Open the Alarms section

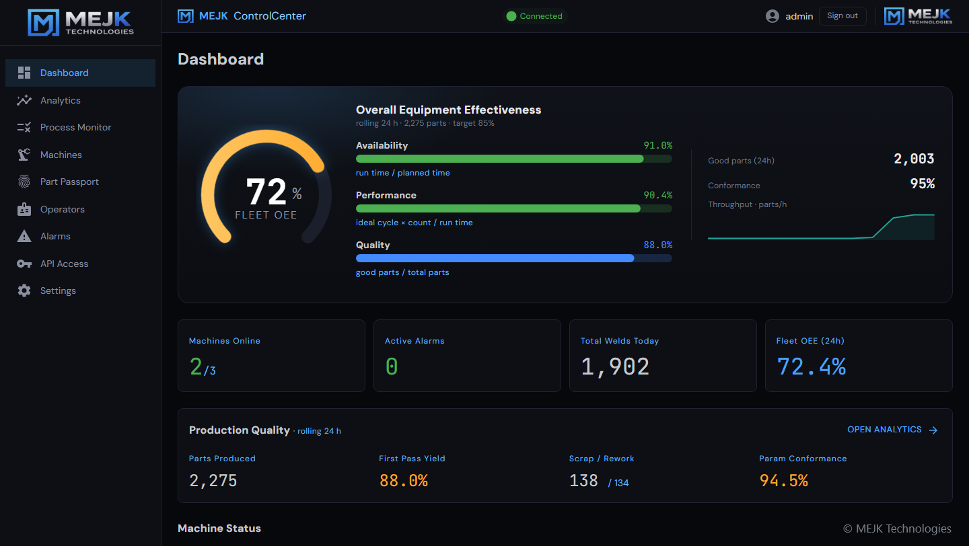pos(80,236)
